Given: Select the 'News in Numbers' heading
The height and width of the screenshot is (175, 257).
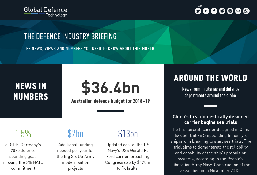Looking at the screenshot, I should coord(31,91).
